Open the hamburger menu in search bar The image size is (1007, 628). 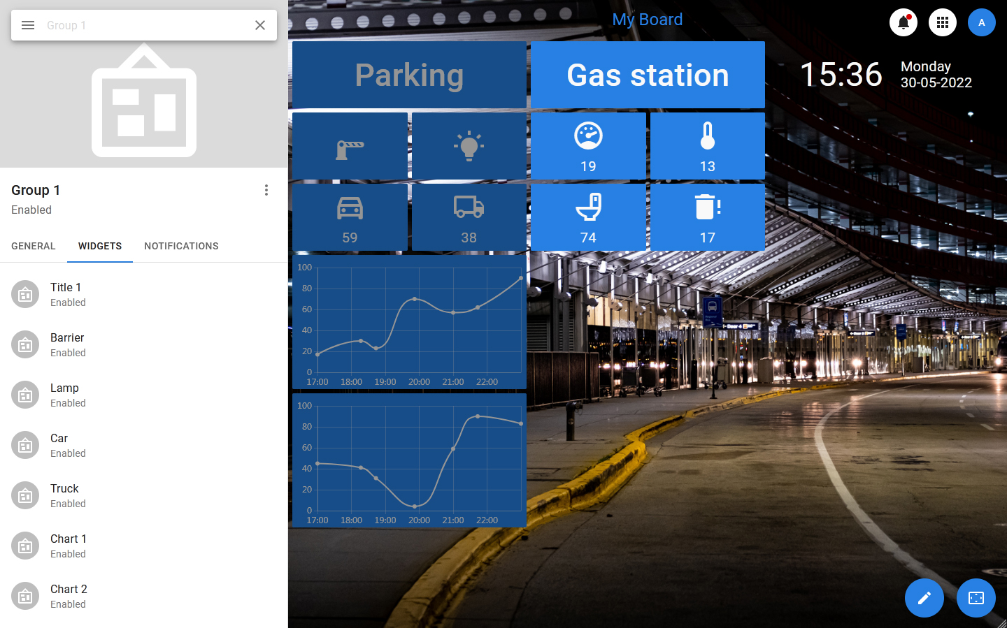pyautogui.click(x=28, y=25)
